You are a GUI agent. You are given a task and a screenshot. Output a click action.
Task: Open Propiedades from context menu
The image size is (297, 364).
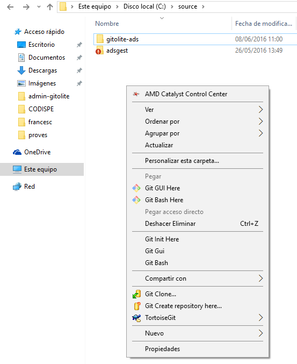pyautogui.click(x=198, y=349)
